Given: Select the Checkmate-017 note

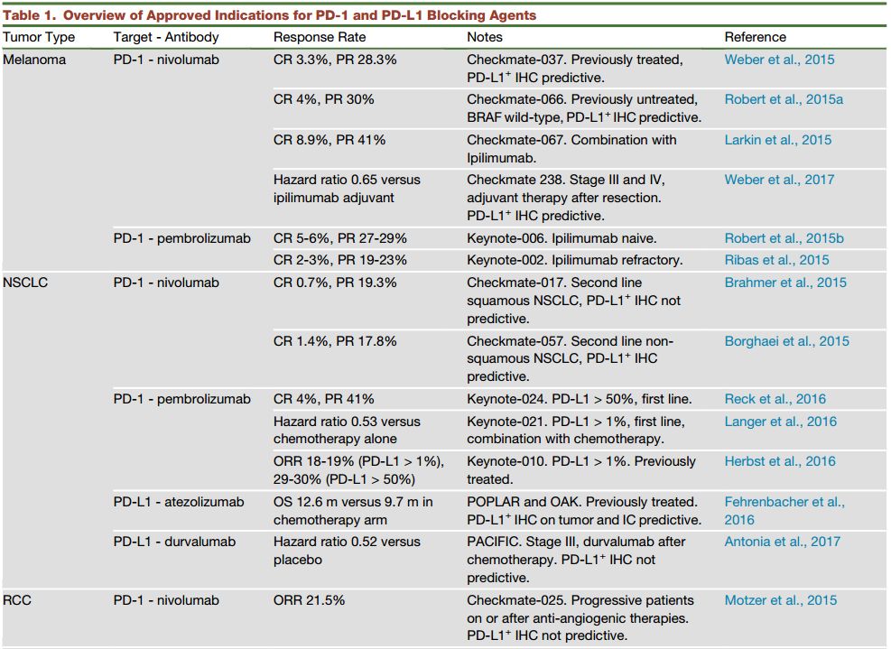Looking at the screenshot, I should click(574, 301).
